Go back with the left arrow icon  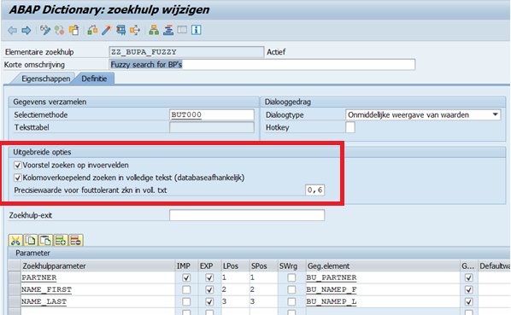12,31
